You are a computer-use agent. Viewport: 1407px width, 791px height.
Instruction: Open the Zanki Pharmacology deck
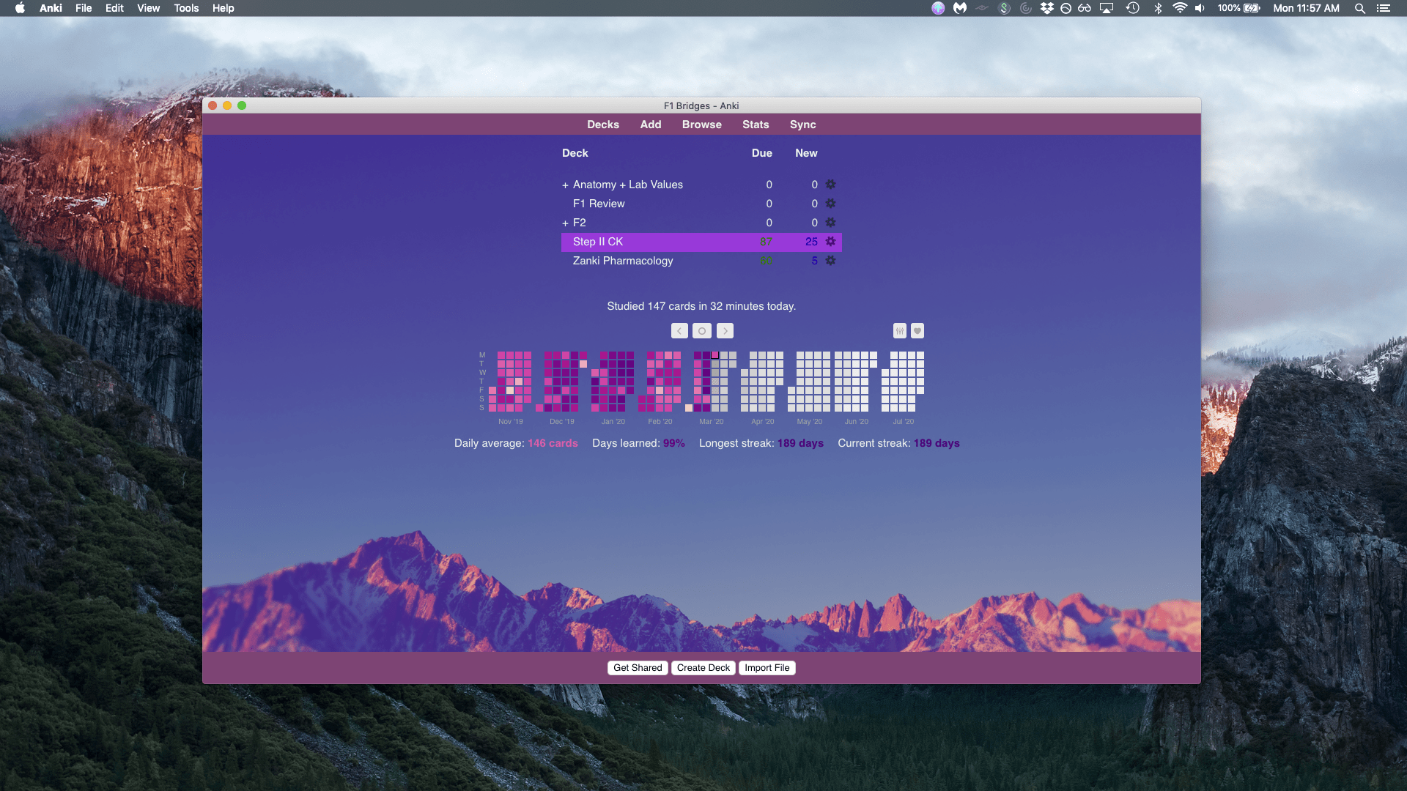(623, 261)
